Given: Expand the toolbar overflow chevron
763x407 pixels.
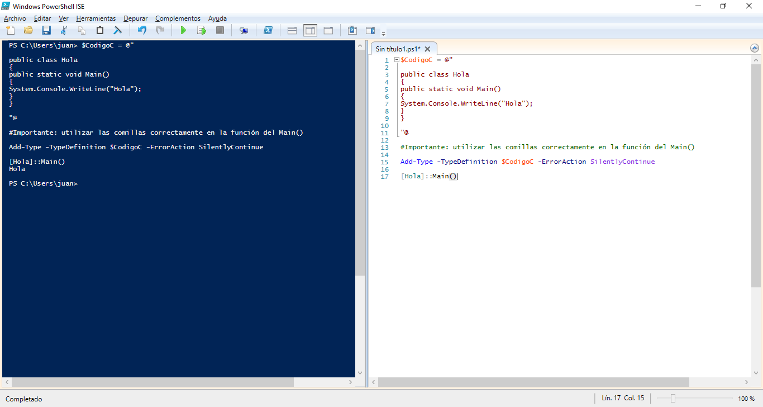Looking at the screenshot, I should tap(383, 32).
